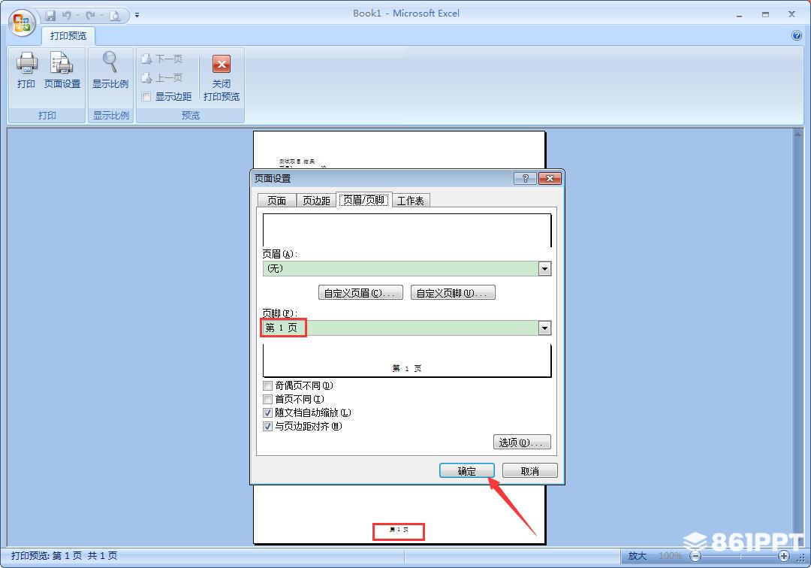Open 页面设置 from the ribbon
811x568 pixels.
pyautogui.click(x=62, y=71)
